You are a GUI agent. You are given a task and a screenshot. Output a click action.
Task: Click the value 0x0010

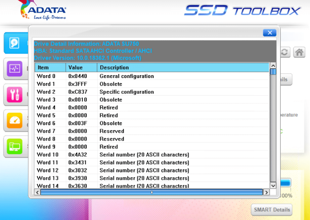(x=78, y=100)
